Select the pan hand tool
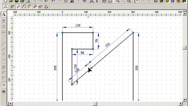 click(136, 1)
